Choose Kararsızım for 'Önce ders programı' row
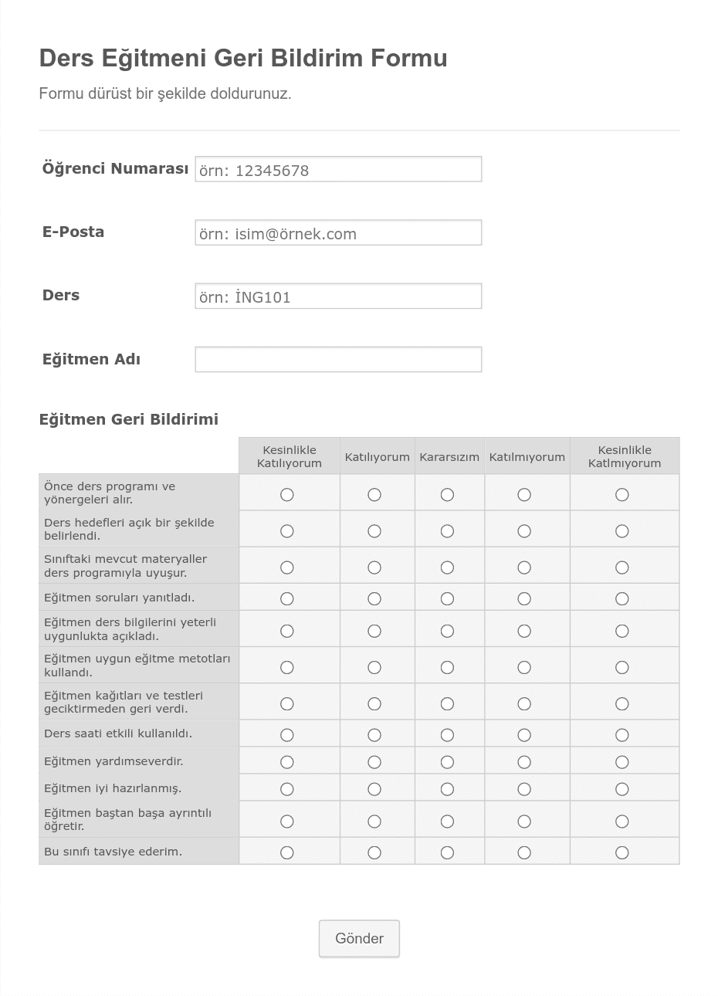This screenshot has width=718, height=996. (447, 494)
